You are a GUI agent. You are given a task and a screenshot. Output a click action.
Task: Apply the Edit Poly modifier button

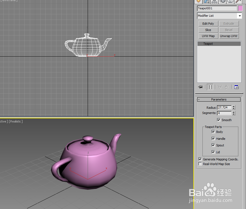point(208,24)
